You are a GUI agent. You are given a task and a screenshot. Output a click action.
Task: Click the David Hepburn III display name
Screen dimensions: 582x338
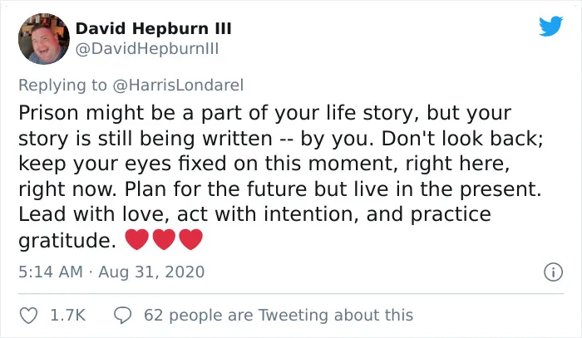(x=153, y=28)
